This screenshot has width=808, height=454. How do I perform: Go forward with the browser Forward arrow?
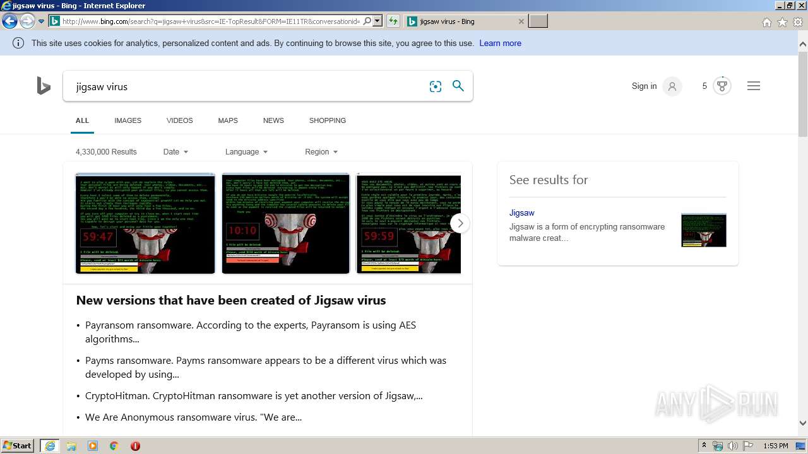[x=27, y=21]
